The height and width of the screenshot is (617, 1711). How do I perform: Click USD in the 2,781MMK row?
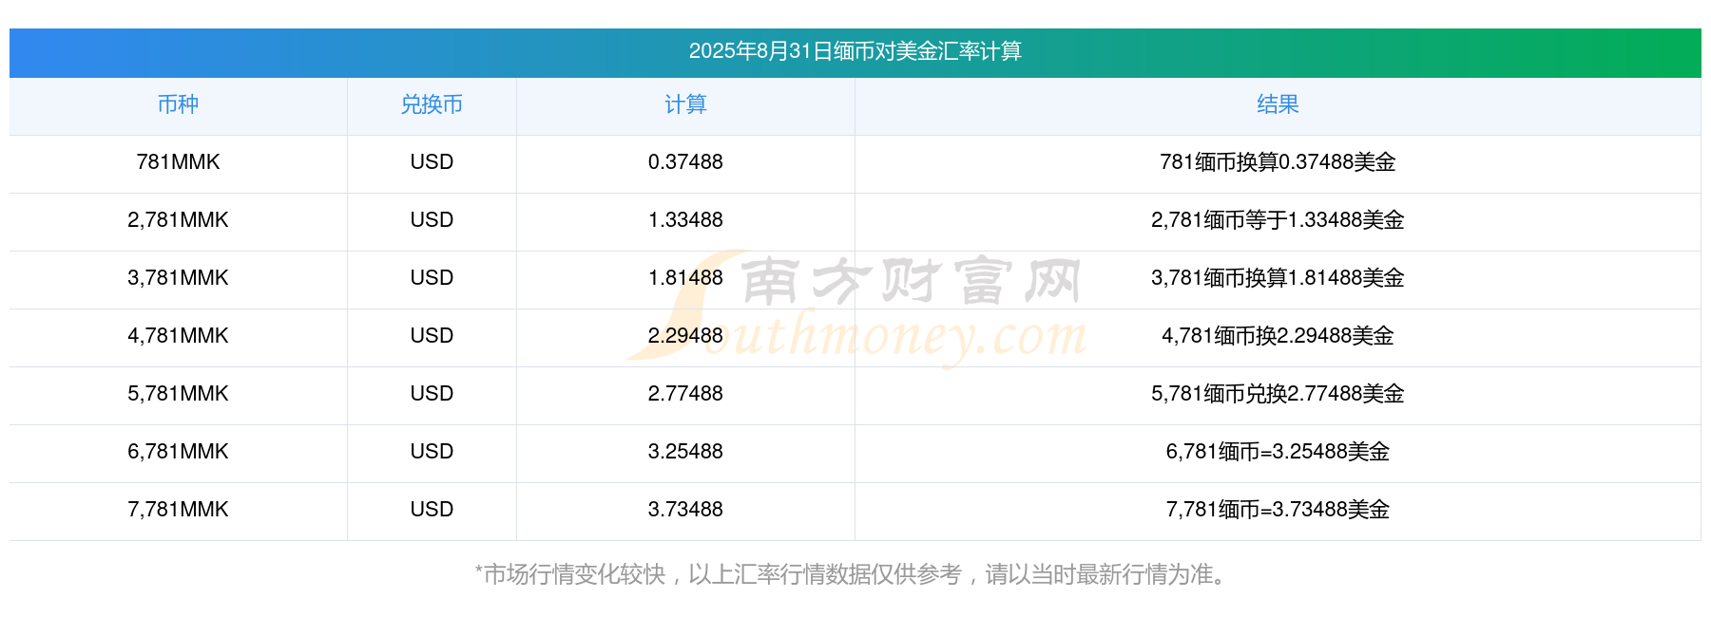click(x=432, y=220)
